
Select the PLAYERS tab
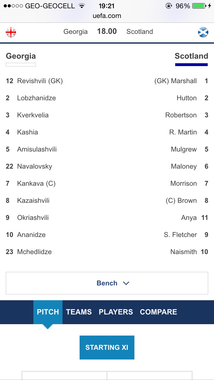(116, 312)
